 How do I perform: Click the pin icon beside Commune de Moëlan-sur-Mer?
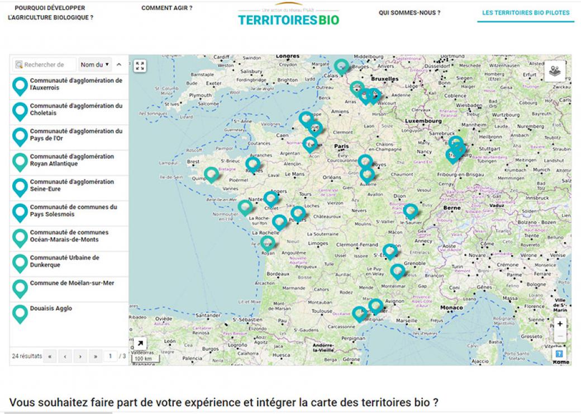tap(20, 289)
